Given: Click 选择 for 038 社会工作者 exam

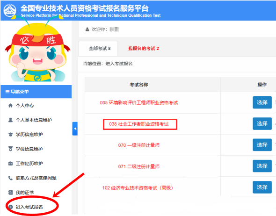Looking at the screenshot, I should [262, 123].
